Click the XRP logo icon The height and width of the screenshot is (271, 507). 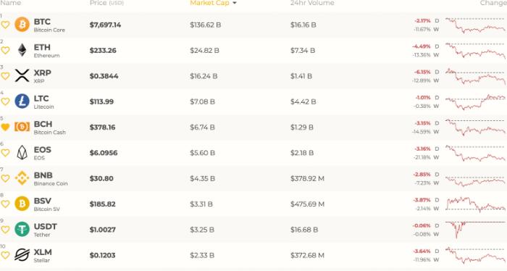[22, 75]
